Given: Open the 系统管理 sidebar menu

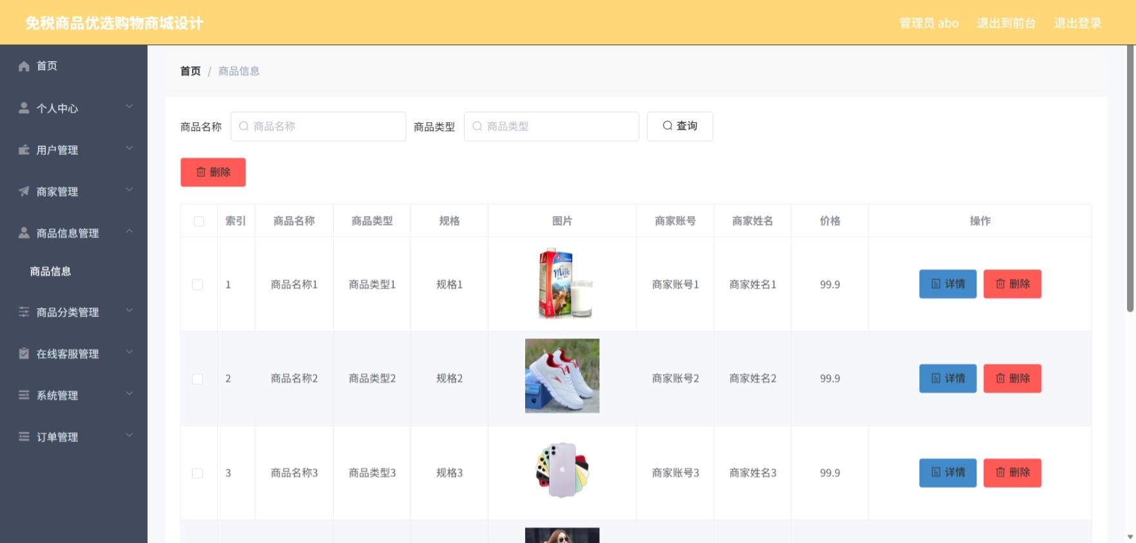Looking at the screenshot, I should point(73,395).
